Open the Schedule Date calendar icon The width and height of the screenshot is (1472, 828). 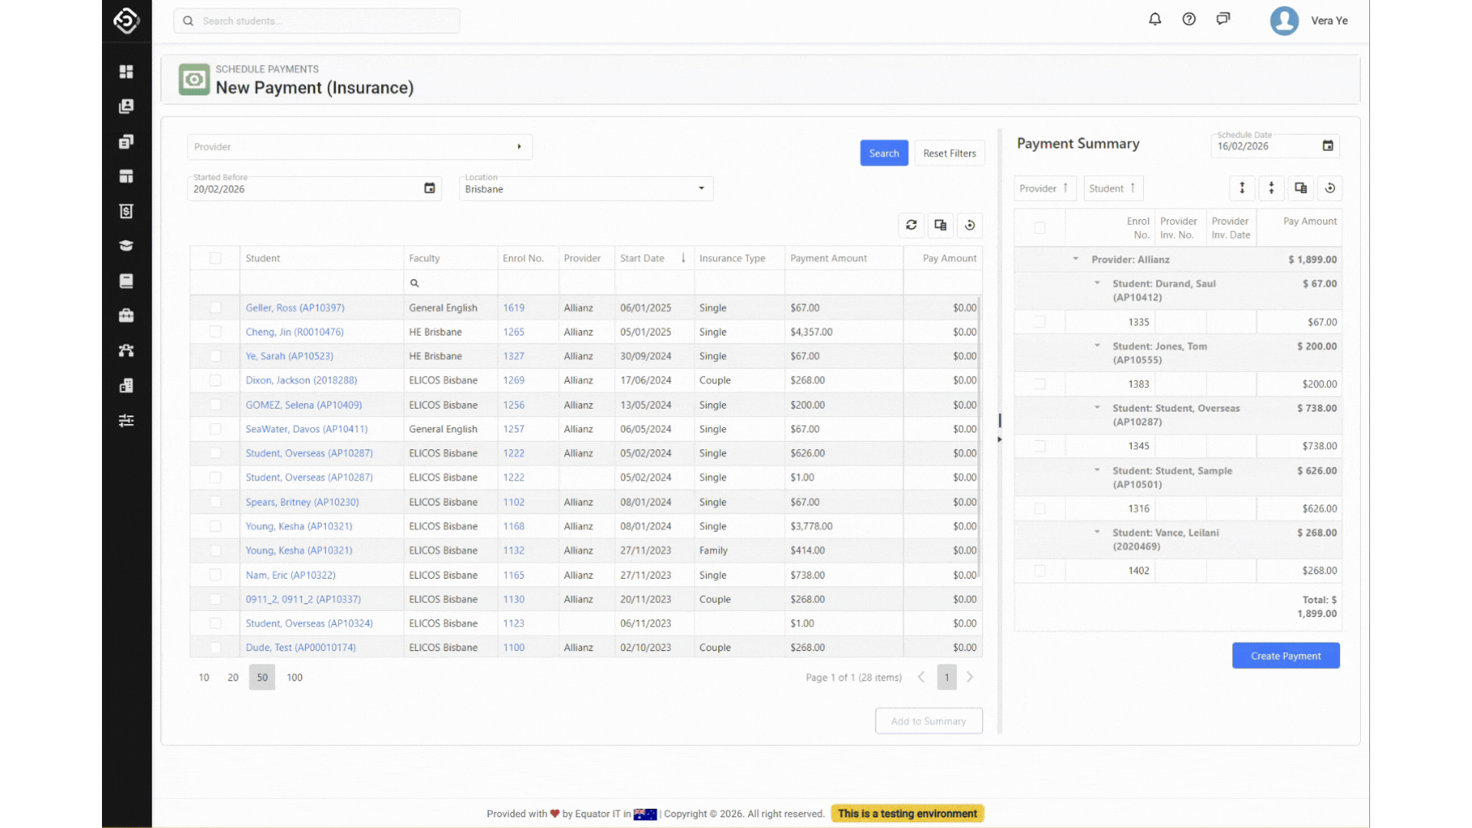coord(1328,146)
